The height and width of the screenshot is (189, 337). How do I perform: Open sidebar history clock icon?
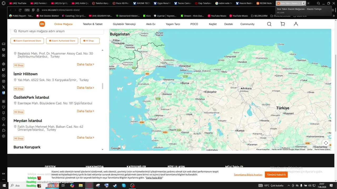(3, 119)
